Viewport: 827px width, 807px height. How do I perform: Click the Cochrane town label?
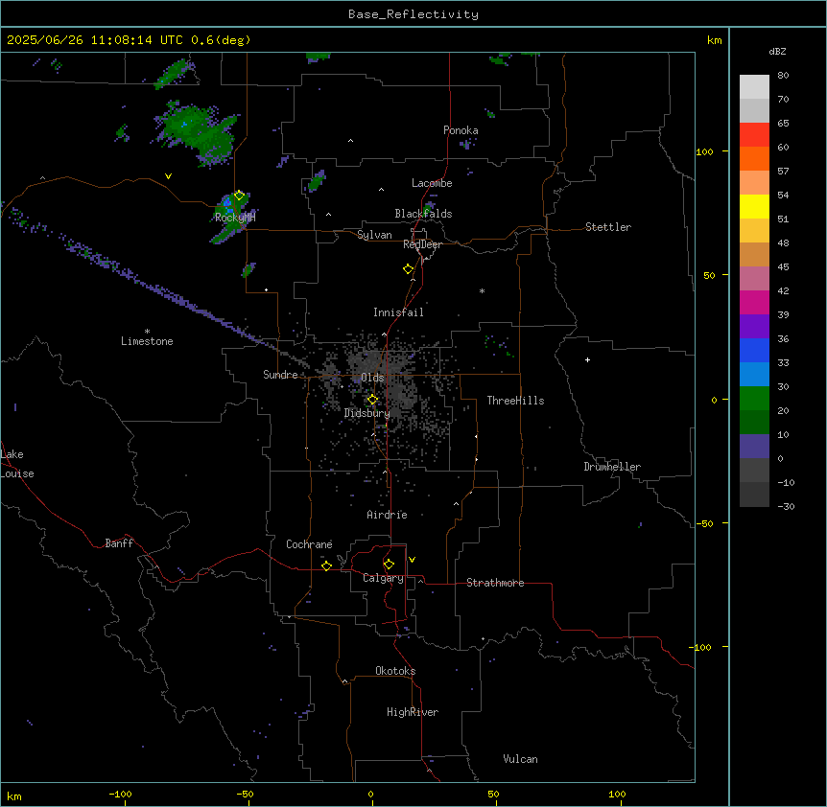click(x=309, y=544)
